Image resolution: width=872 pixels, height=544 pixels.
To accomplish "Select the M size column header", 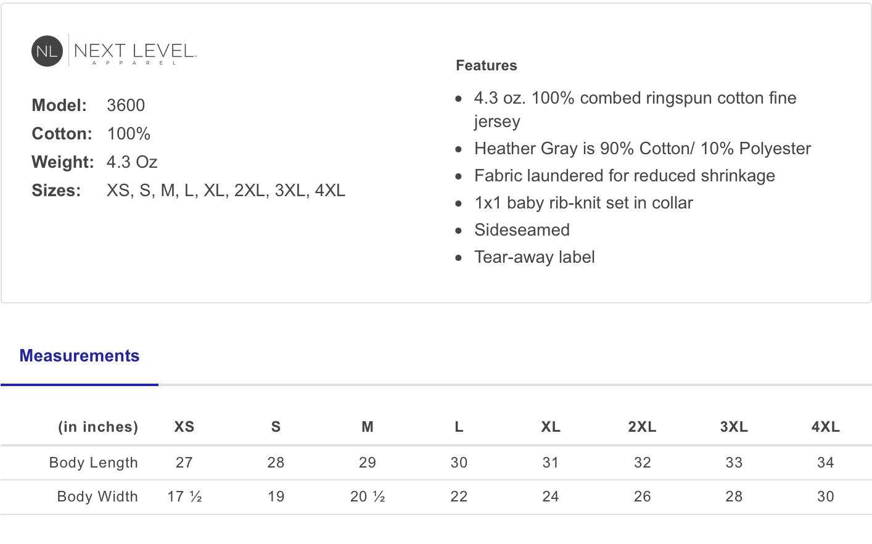I will pyautogui.click(x=368, y=427).
